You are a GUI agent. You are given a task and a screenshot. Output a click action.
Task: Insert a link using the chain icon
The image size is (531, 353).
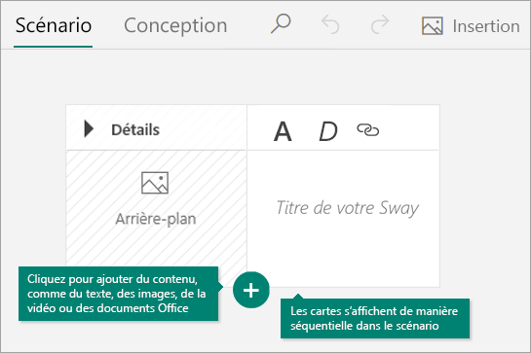click(x=368, y=130)
